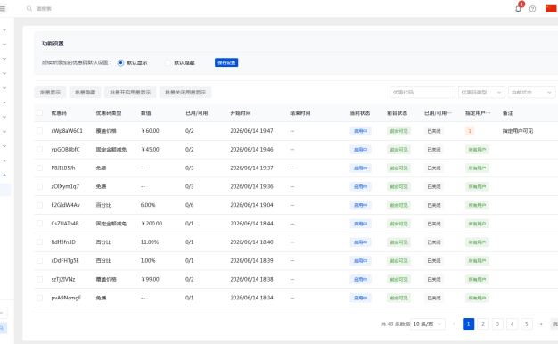This screenshot has height=344, width=558.
Task: Go to page 3 in pagination
Action: point(497,324)
